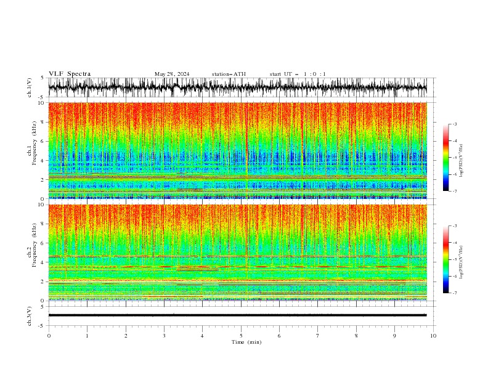Click the time axis tick label "10"
Image resolution: width=488 pixels, height=377 pixels.
tap(433, 336)
